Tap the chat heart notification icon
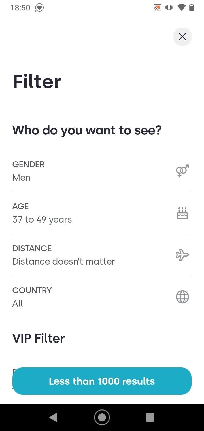204x431 pixels. 39,8
